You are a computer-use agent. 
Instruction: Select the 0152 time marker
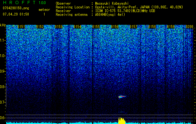coord(40,27)
